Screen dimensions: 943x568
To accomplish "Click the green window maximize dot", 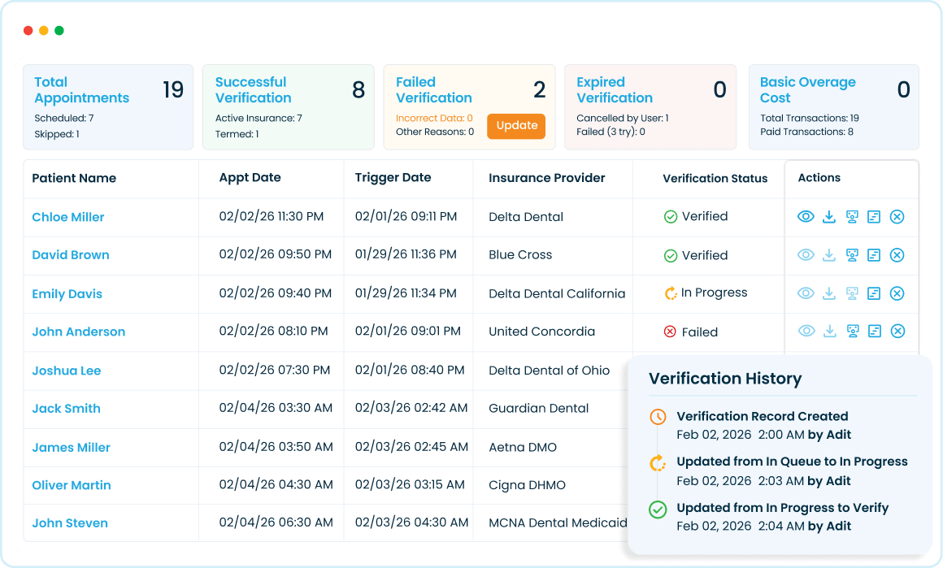I will tap(59, 31).
